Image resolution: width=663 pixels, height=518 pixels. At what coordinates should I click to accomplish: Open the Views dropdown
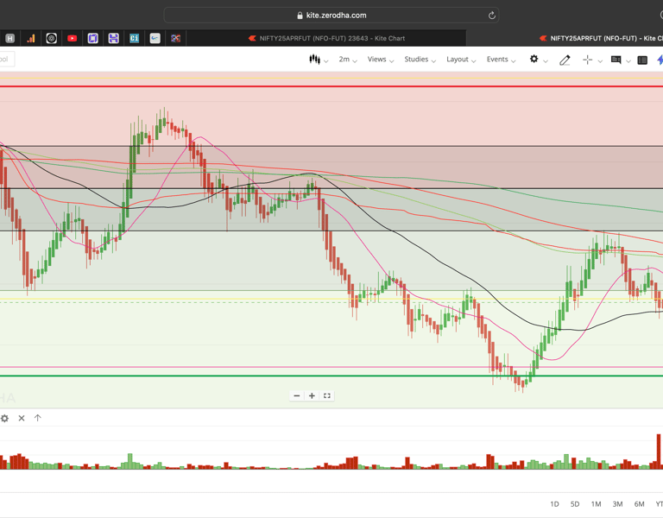(380, 60)
